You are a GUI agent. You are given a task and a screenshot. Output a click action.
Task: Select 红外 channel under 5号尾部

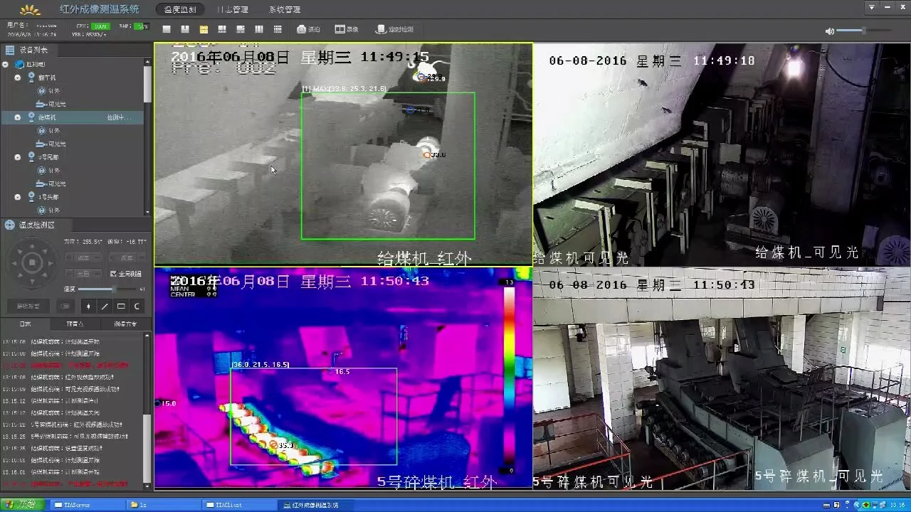(49, 170)
